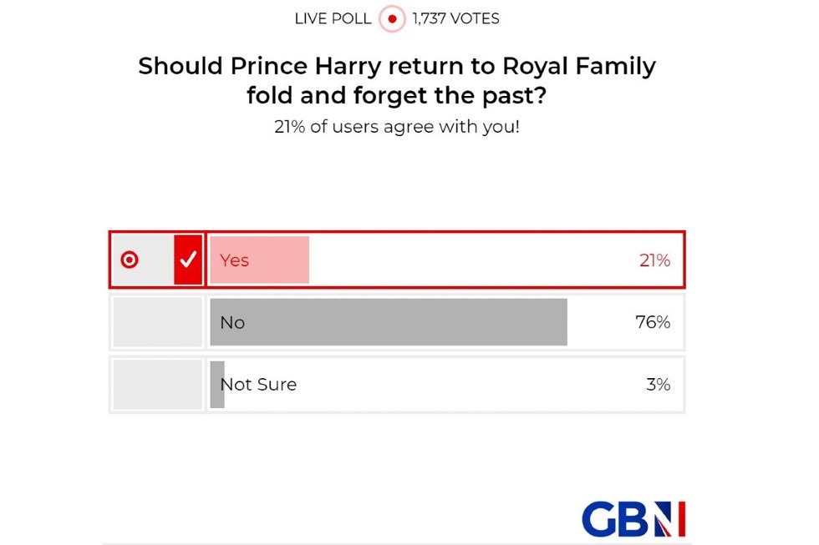The height and width of the screenshot is (545, 819).
Task: Click the 21% of users agree message
Action: tap(396, 127)
